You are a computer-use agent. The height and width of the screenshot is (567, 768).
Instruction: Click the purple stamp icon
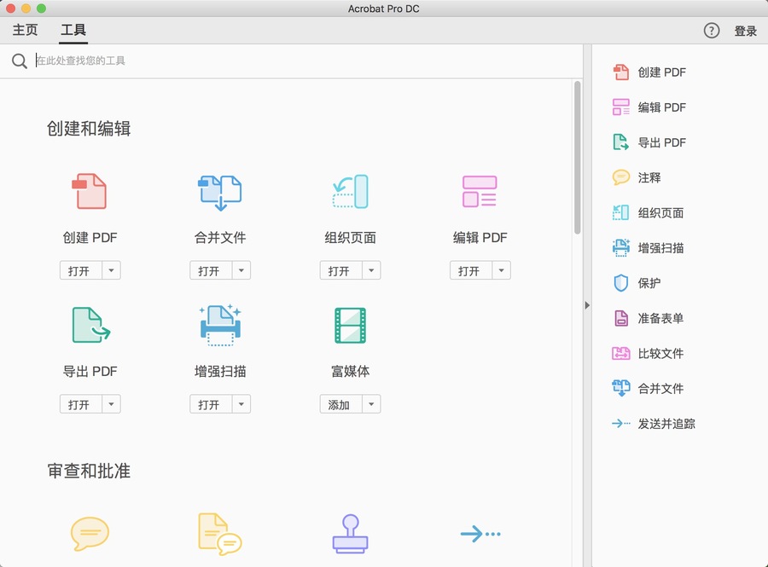point(350,534)
